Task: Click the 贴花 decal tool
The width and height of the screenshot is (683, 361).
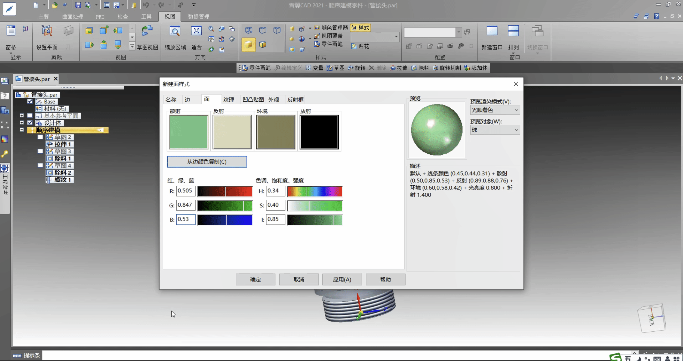Action: tap(360, 46)
